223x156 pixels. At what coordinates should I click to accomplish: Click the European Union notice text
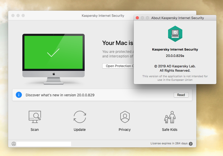point(175,78)
